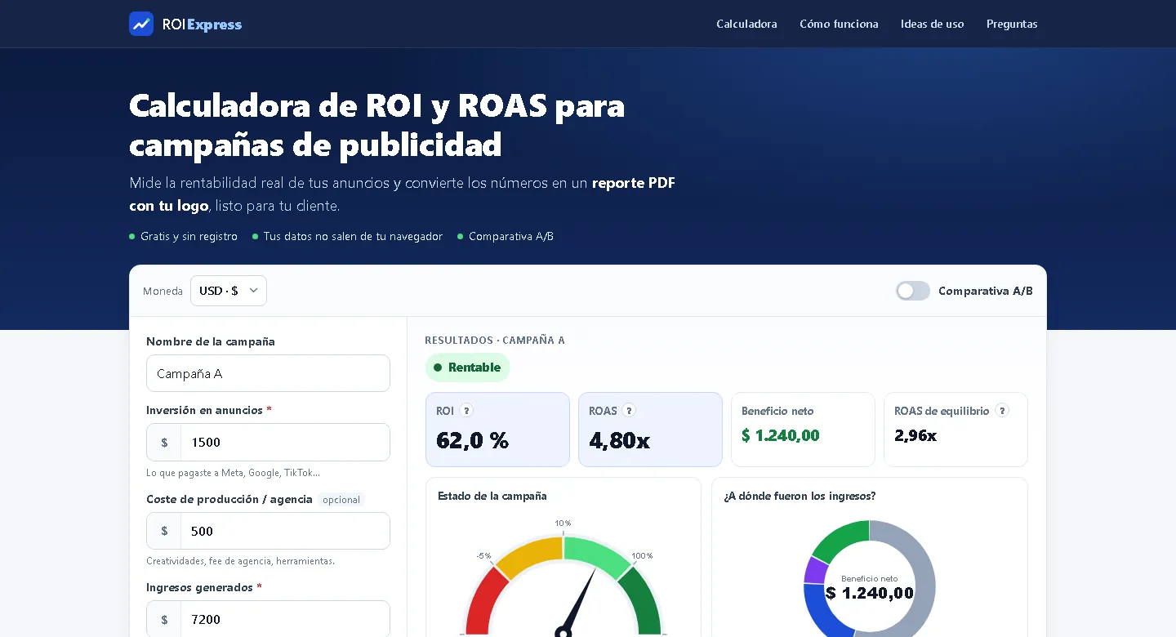Focus the Ingresos generados field
The image size is (1176, 637).
285,619
